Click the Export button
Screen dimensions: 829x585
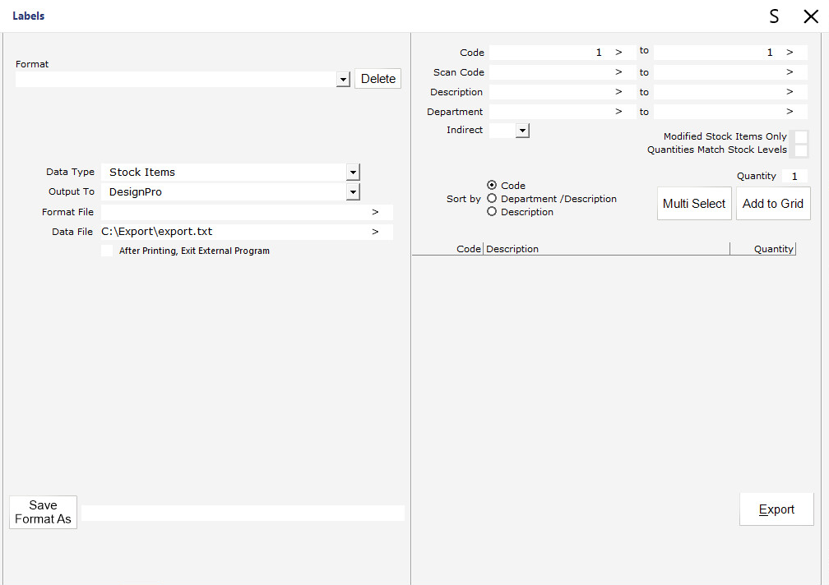tap(776, 509)
